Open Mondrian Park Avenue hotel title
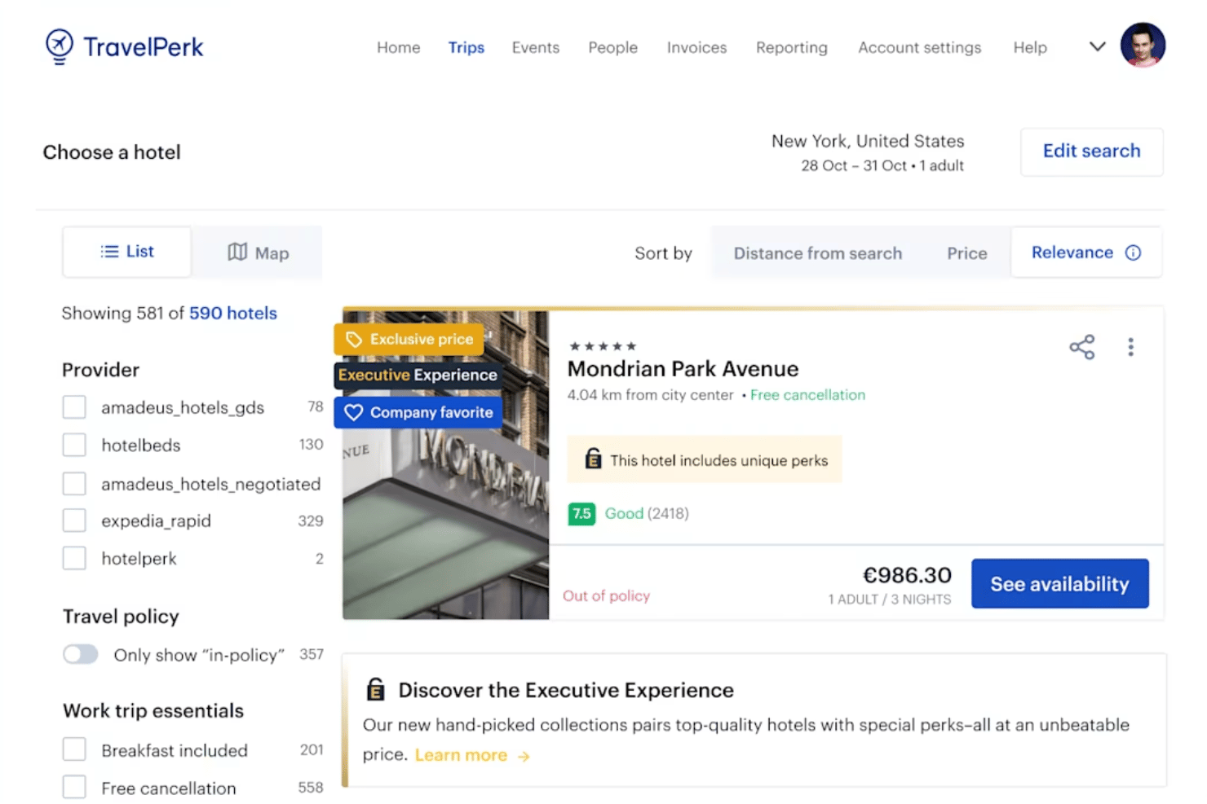 click(x=683, y=369)
